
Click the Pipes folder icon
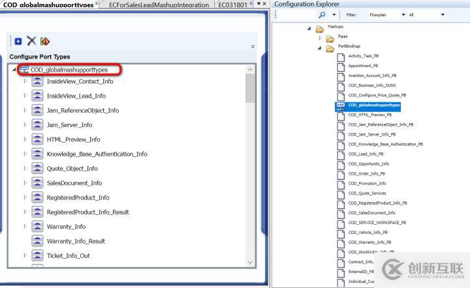coord(330,38)
